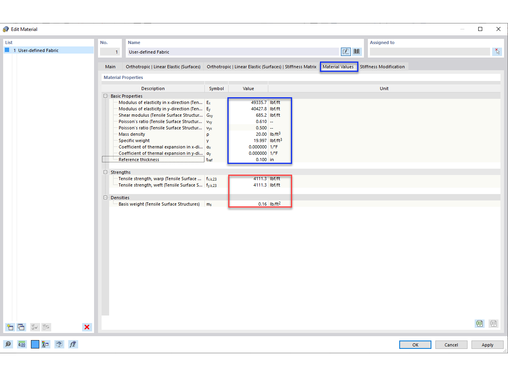This screenshot has height=381, width=508.
Task: Maximize the Edit Material window
Action: click(x=480, y=29)
